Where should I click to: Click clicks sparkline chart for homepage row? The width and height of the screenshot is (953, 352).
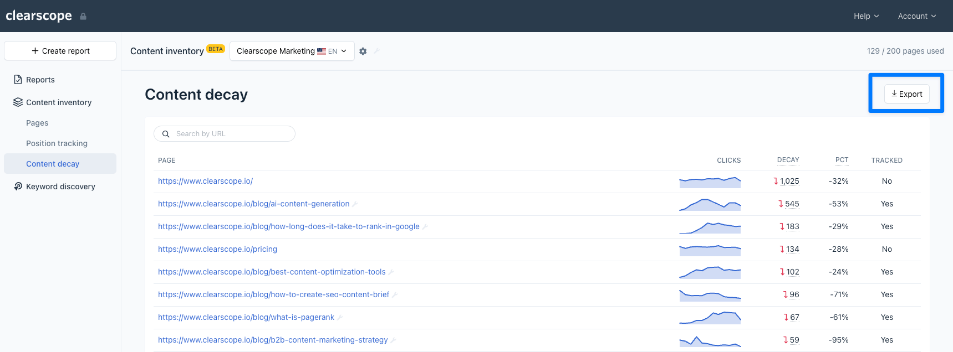click(x=710, y=182)
